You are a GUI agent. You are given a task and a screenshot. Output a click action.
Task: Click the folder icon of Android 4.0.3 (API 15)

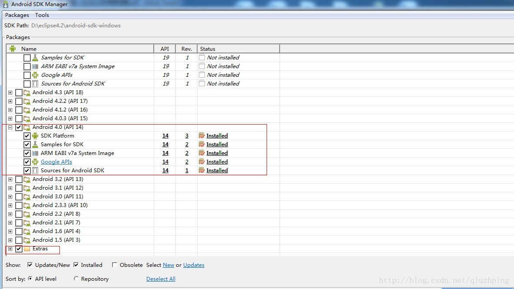pos(27,118)
